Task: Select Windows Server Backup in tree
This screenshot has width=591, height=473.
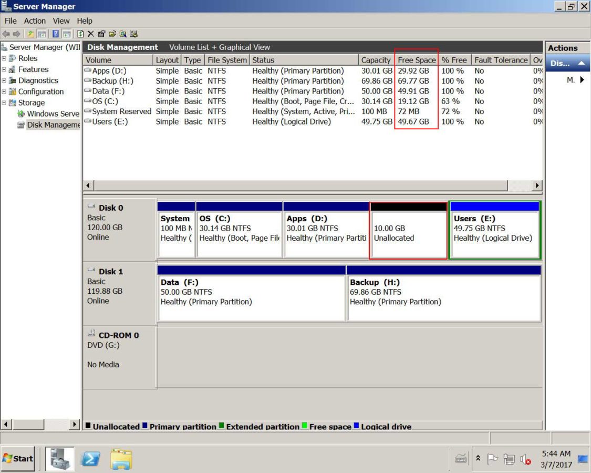Action: tap(53, 114)
